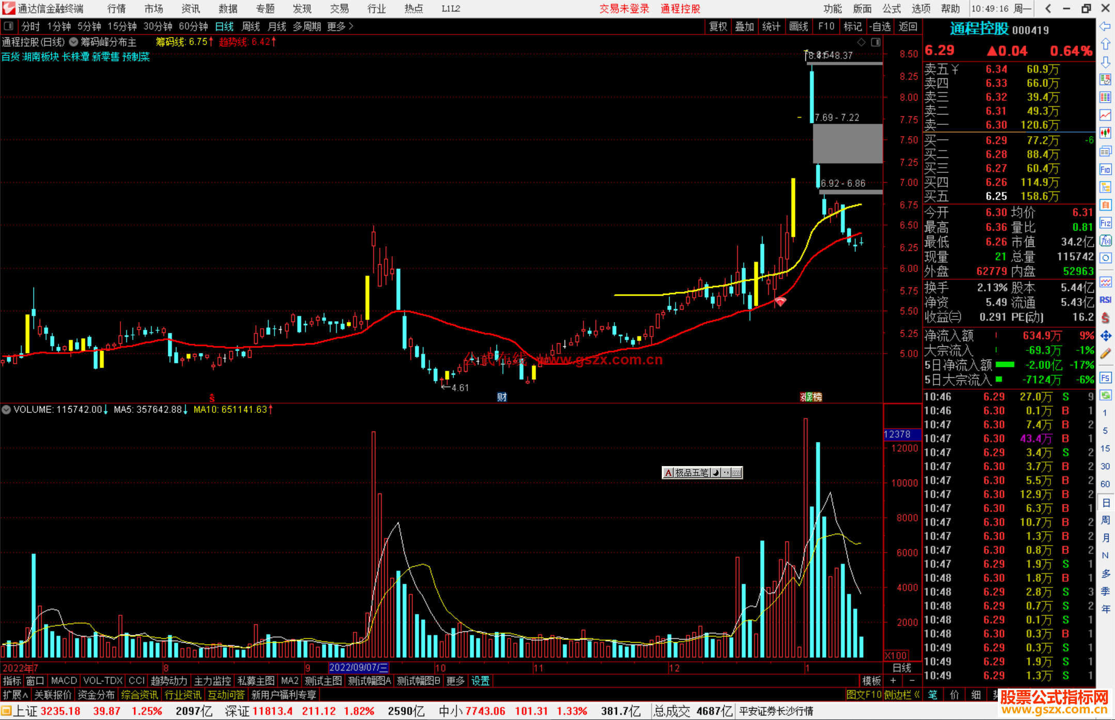The image size is (1115, 720).
Task: Toggle the VOLUME indicator round checkmark
Action: tap(6, 409)
